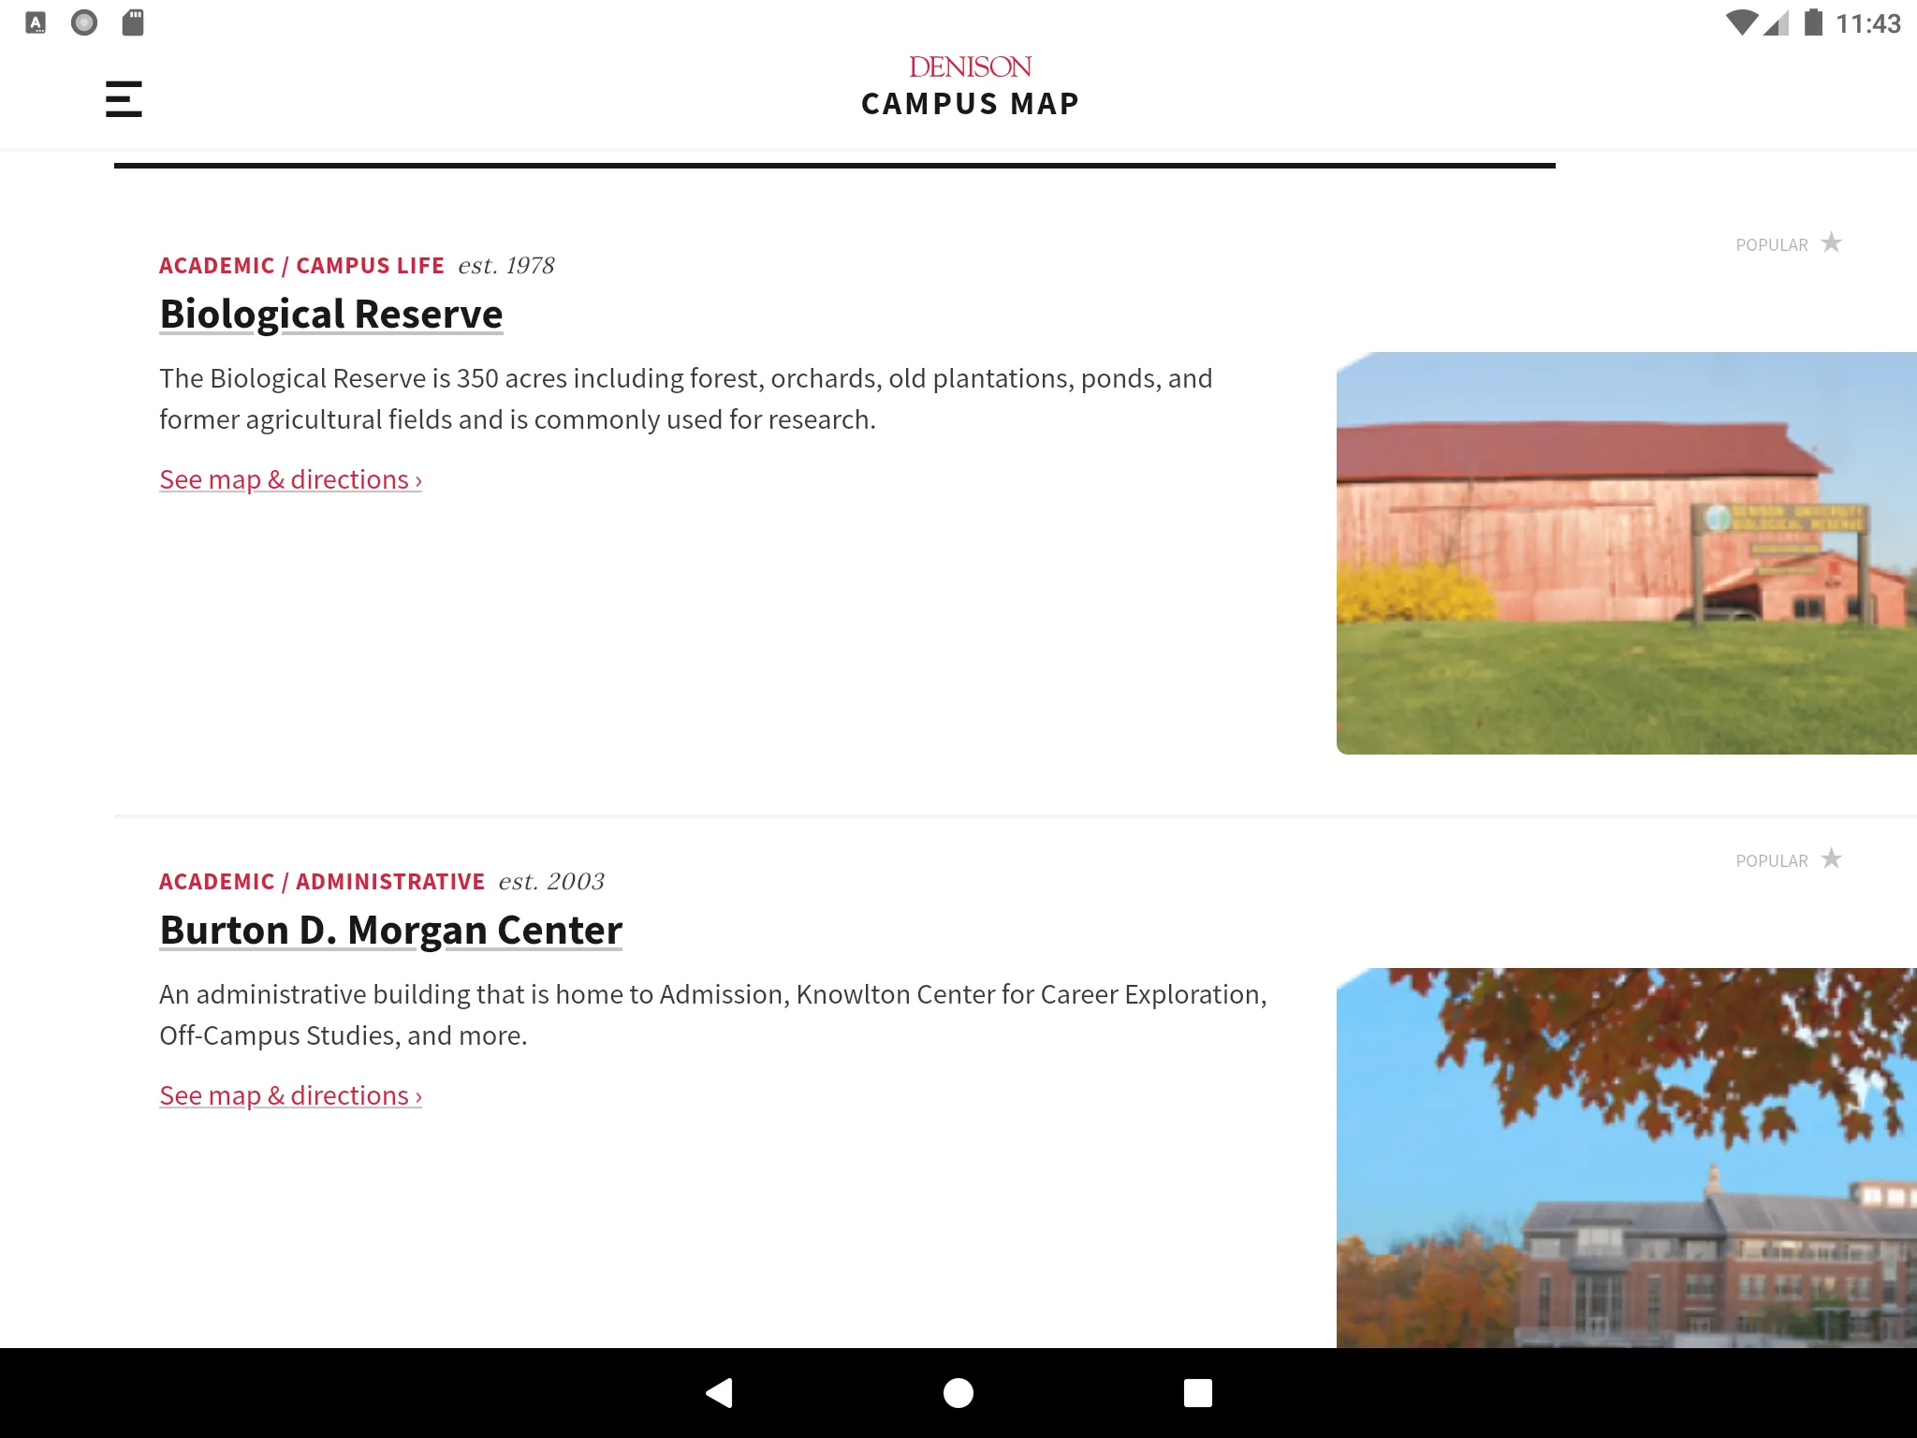Expand the ACADEMIC / ADMINISTRATIVE category
Viewport: 1917px width, 1438px height.
point(321,881)
